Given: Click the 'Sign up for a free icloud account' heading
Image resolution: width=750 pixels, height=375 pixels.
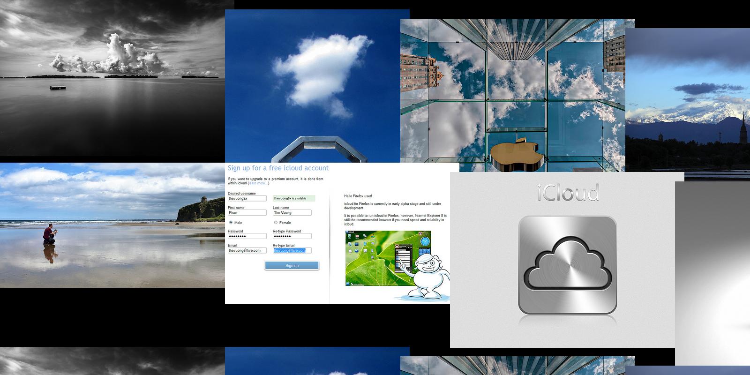Looking at the screenshot, I should coord(278,168).
